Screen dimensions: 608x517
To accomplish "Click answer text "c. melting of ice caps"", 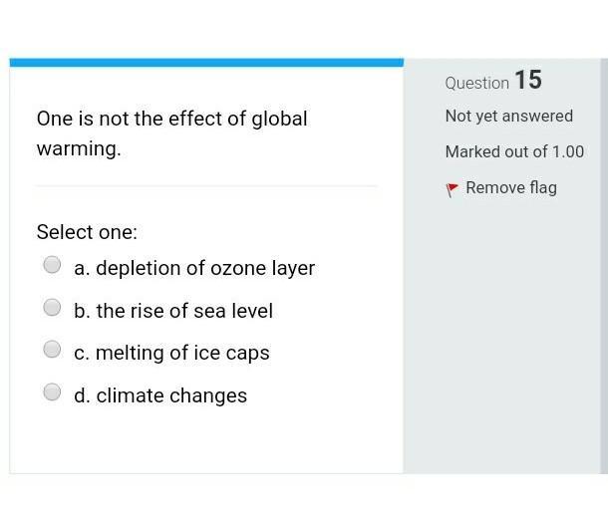I will pyautogui.click(x=171, y=353).
